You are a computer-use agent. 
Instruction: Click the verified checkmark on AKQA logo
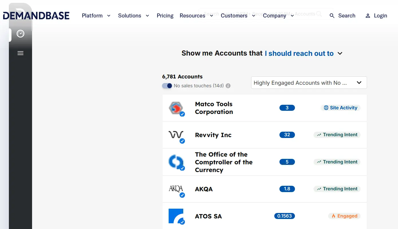[182, 195]
